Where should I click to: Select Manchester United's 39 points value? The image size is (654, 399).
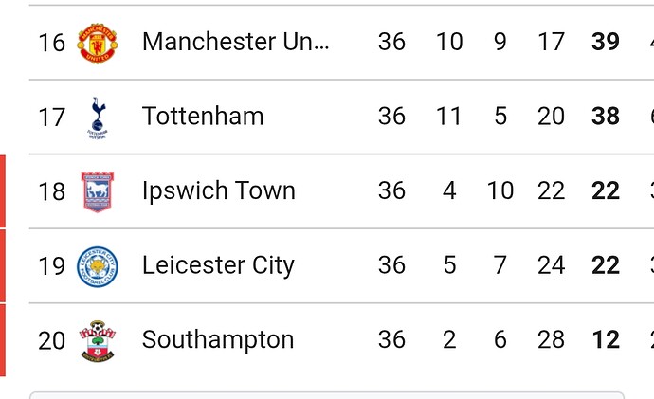click(x=606, y=42)
